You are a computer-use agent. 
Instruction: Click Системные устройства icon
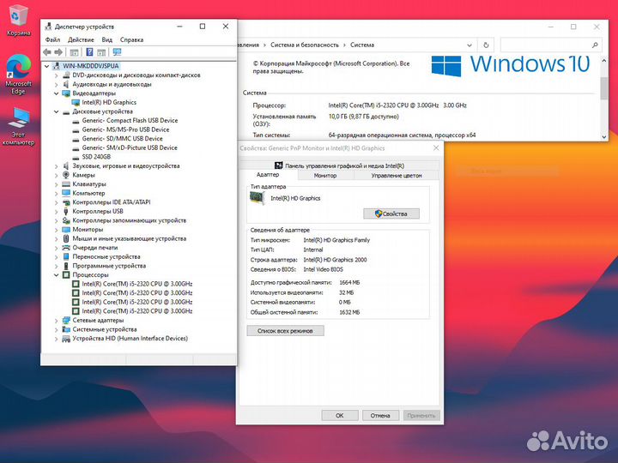click(x=66, y=329)
